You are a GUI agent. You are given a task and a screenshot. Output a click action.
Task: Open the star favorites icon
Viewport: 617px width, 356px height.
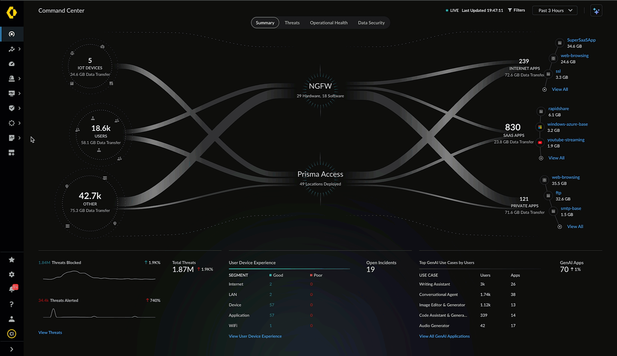pyautogui.click(x=12, y=260)
